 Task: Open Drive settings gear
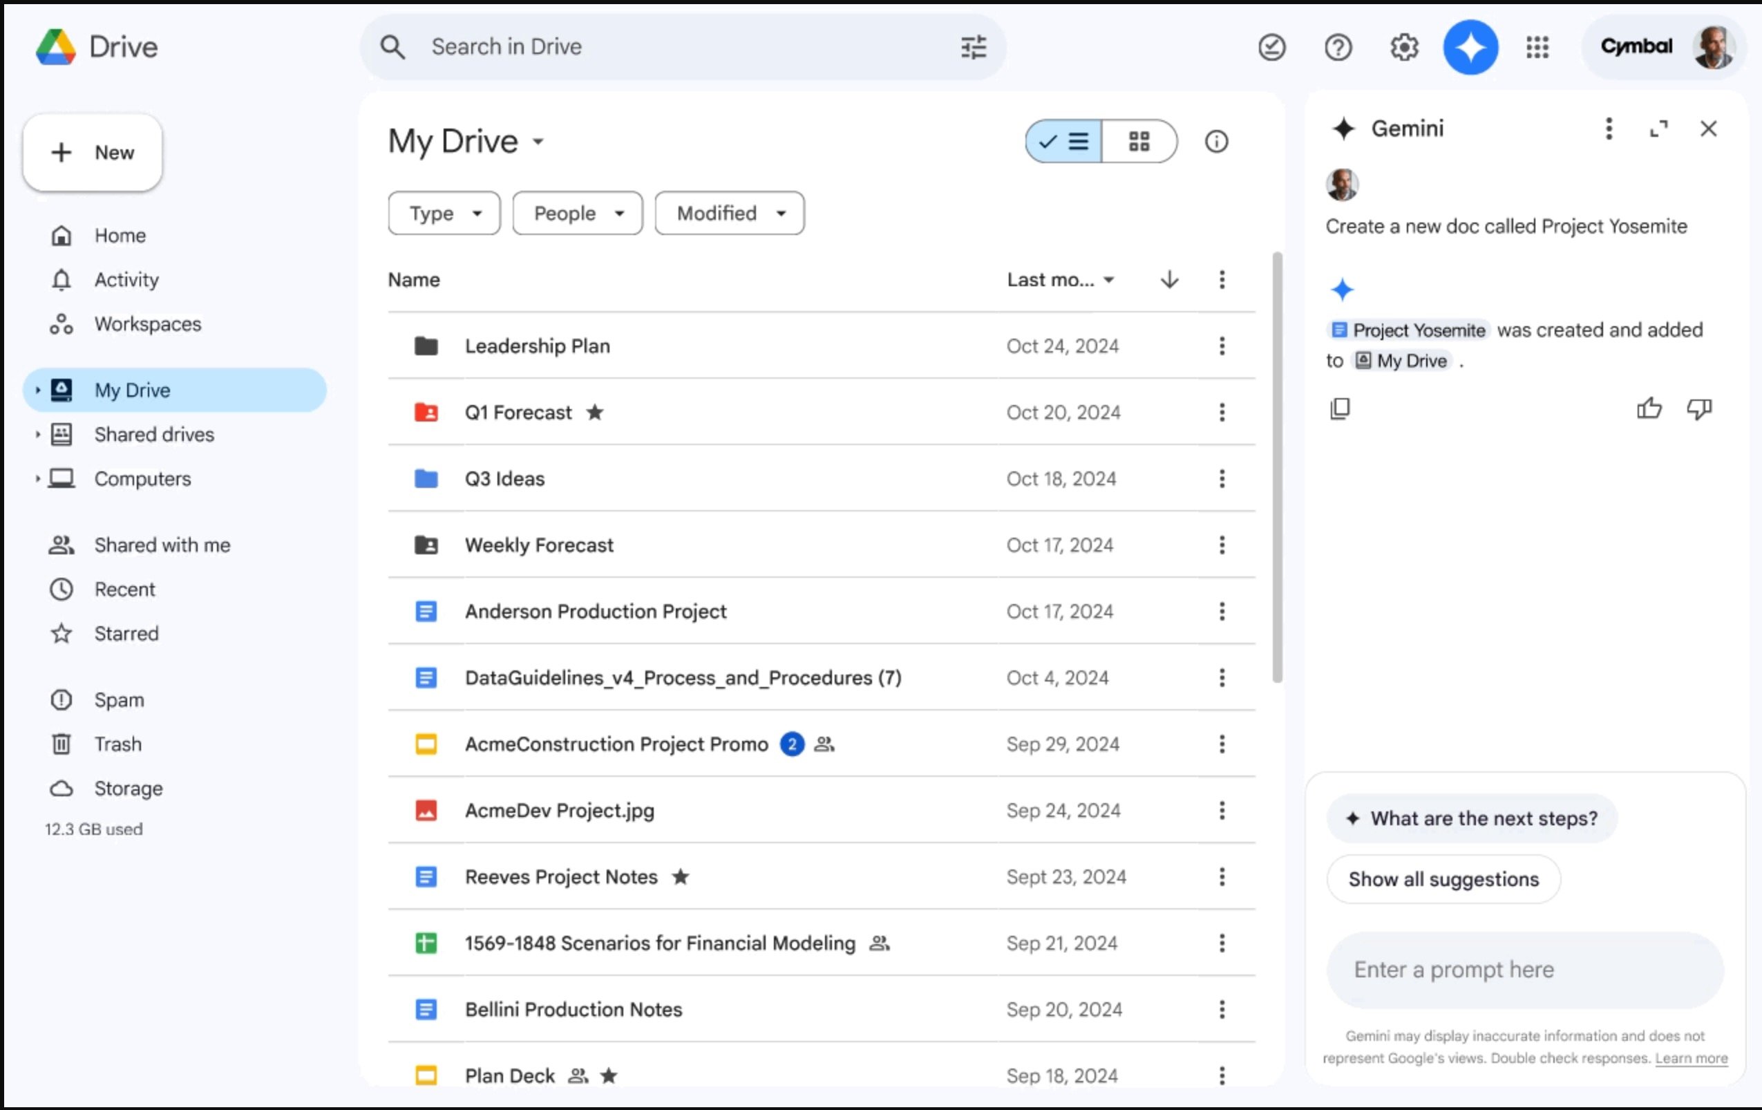coord(1403,47)
